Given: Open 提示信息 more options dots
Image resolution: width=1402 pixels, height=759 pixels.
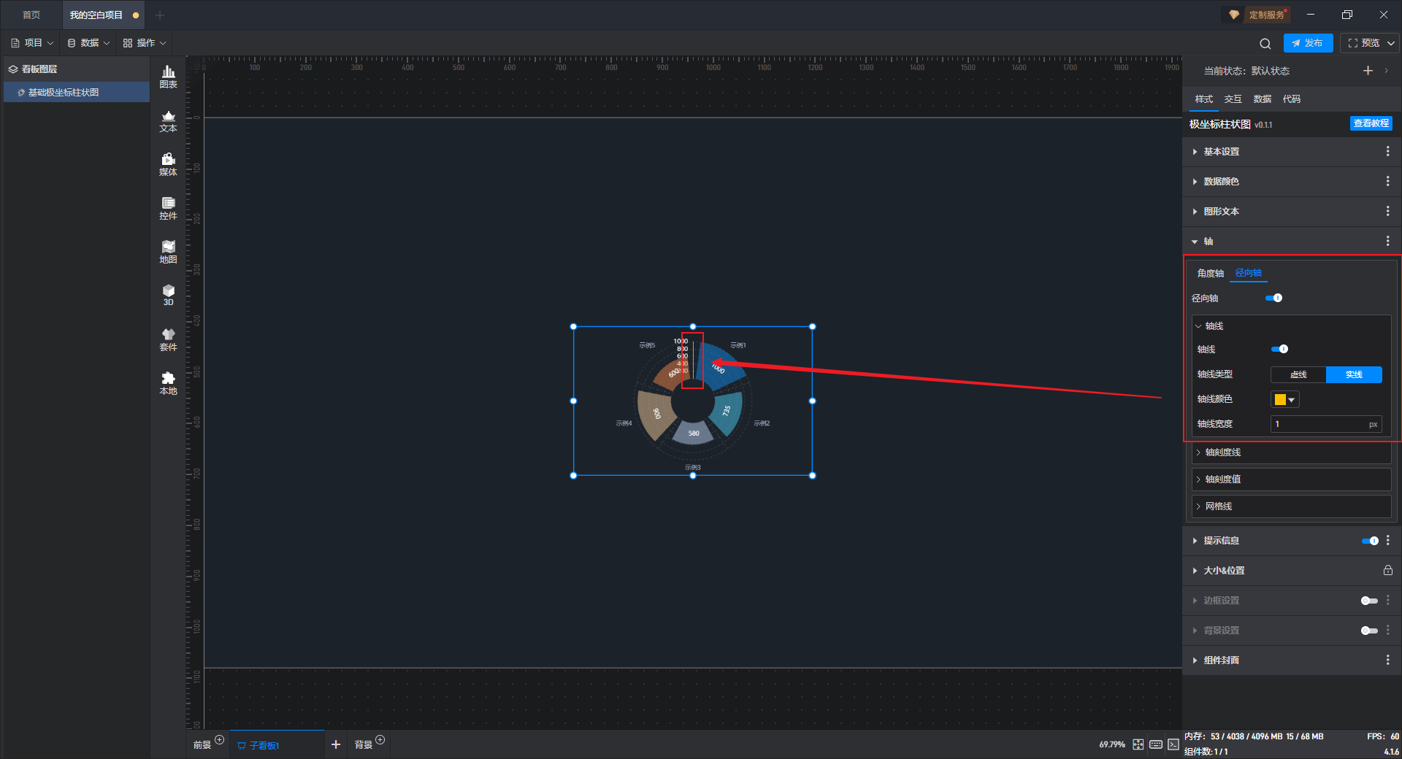Looking at the screenshot, I should pos(1387,540).
